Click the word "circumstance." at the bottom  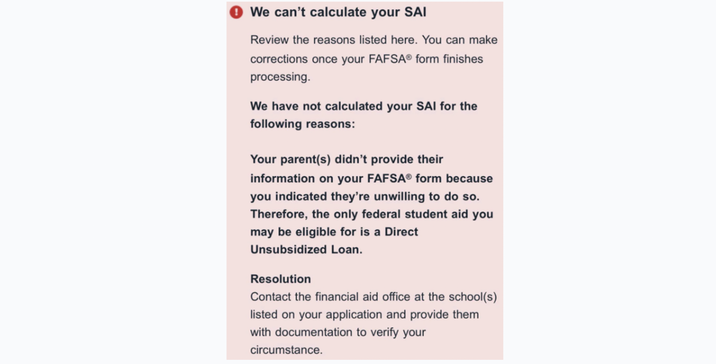point(286,350)
